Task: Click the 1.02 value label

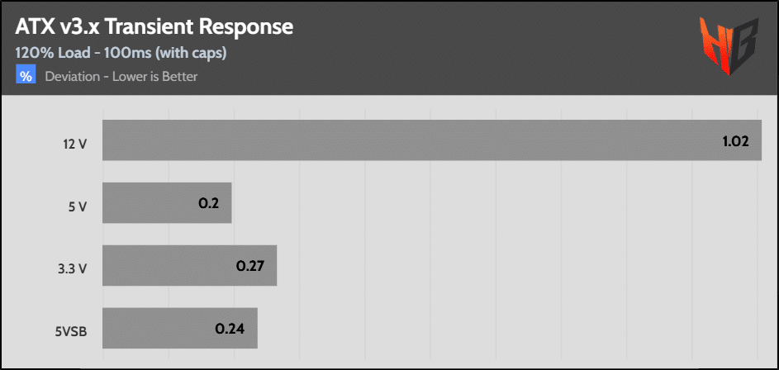Action: coord(734,140)
